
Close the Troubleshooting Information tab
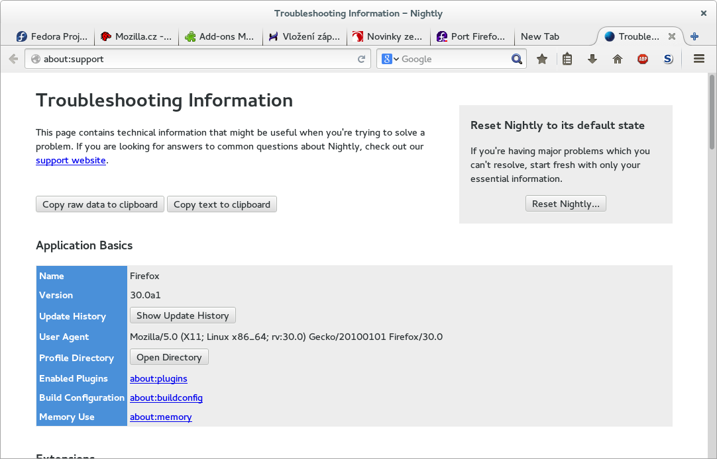click(x=672, y=36)
